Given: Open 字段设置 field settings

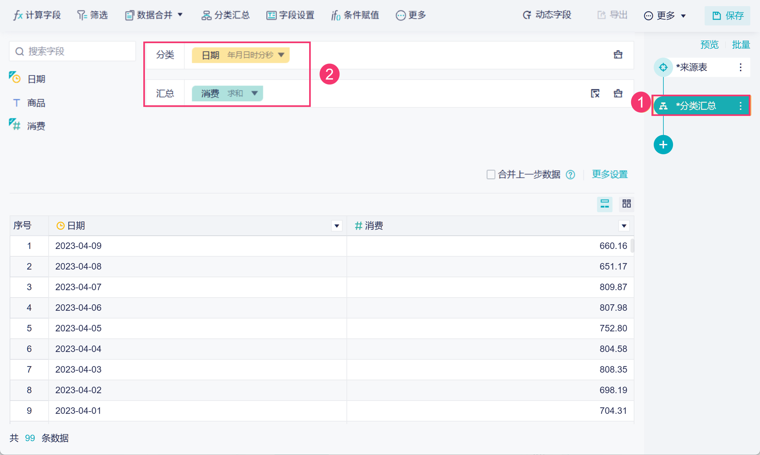Looking at the screenshot, I should (290, 15).
